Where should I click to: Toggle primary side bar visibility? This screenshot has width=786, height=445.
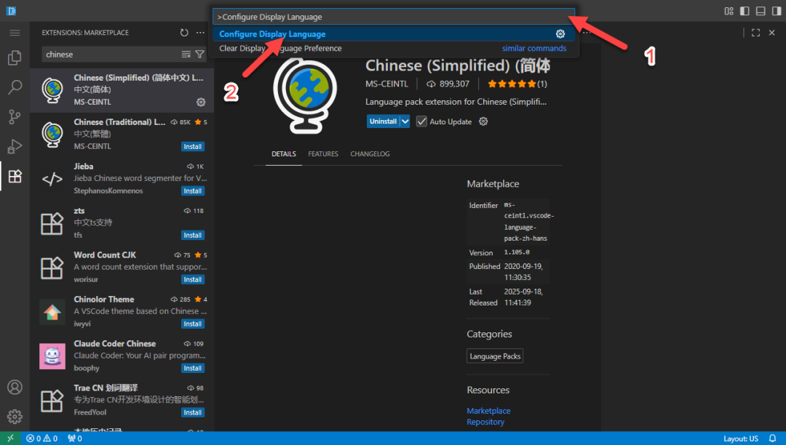[745, 11]
